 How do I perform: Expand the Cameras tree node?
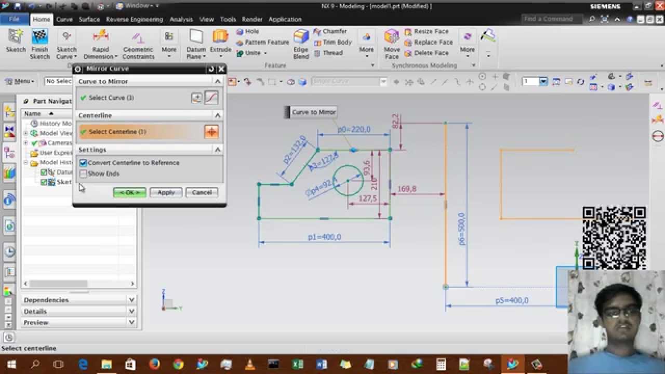pos(25,143)
